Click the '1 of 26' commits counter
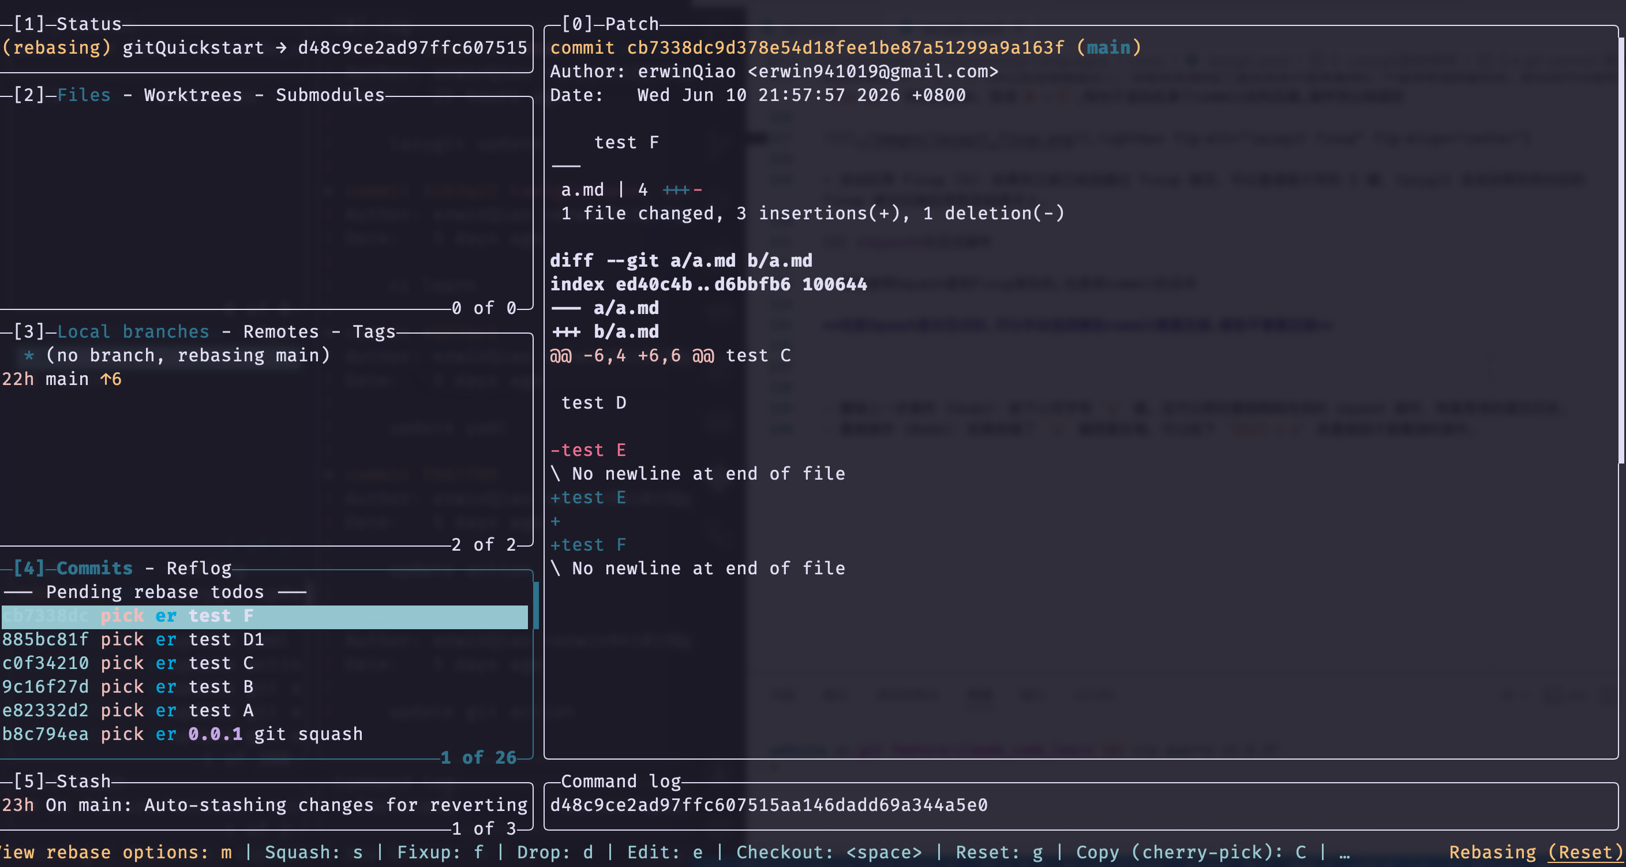This screenshot has width=1626, height=867. point(478,758)
